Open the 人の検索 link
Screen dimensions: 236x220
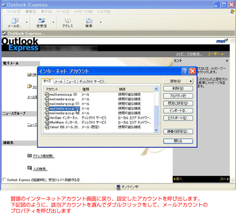tap(40, 169)
